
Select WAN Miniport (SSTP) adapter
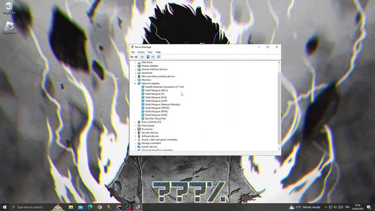[156, 115]
